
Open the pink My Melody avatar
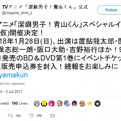click(x=52, y=103)
